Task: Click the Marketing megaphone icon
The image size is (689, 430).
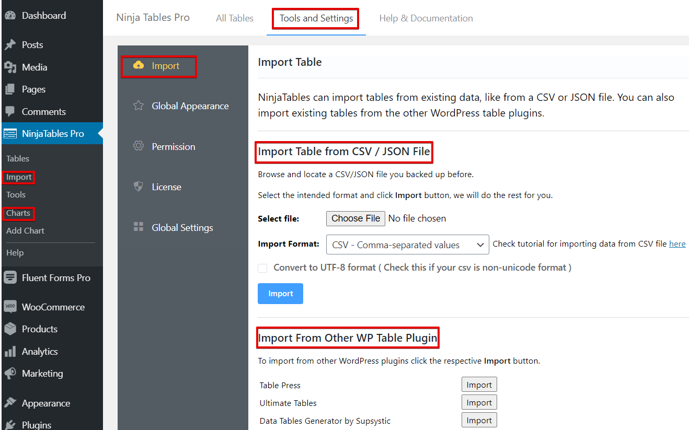Action: tap(10, 374)
